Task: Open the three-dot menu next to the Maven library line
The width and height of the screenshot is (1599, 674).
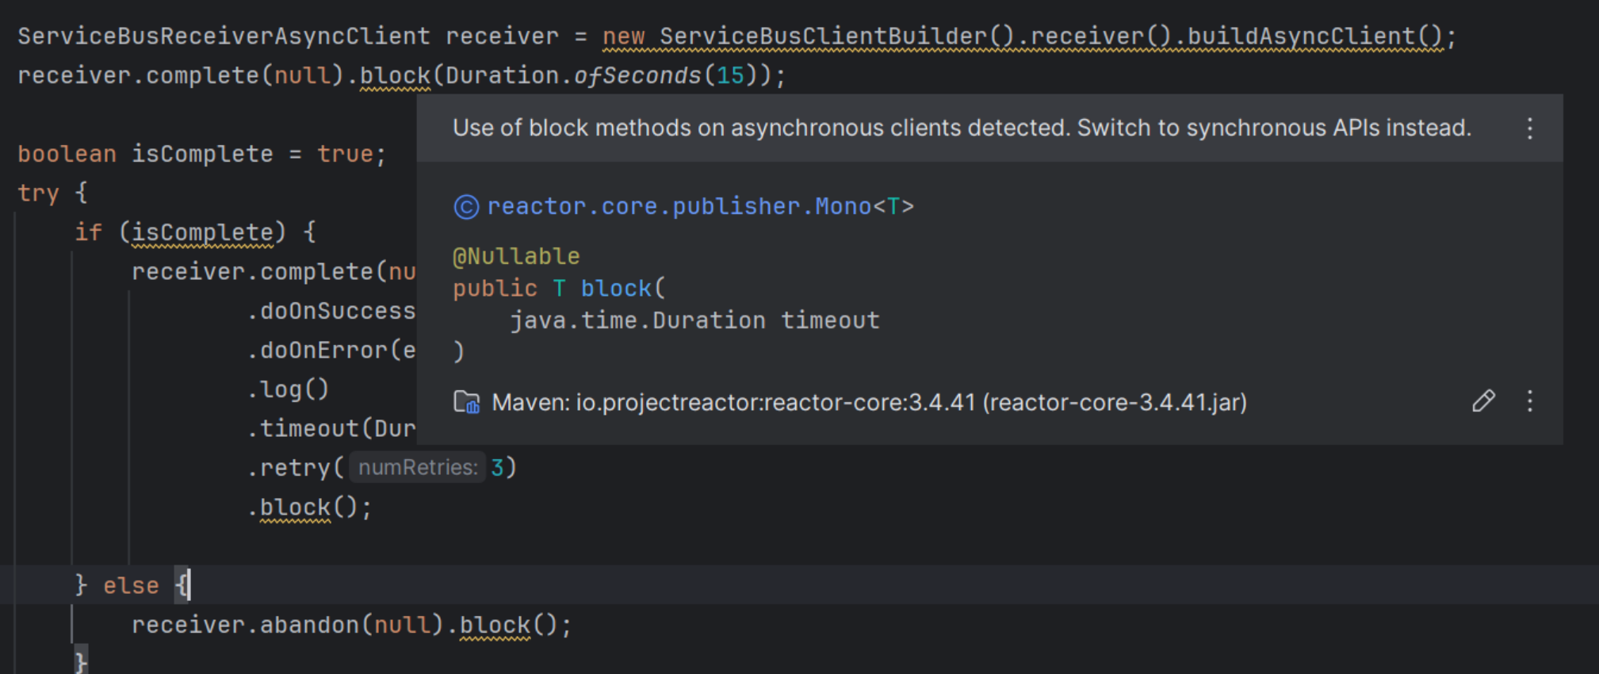Action: 1529,401
